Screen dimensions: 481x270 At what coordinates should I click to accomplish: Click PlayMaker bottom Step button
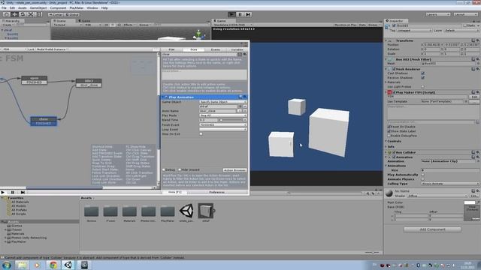(x=23, y=193)
